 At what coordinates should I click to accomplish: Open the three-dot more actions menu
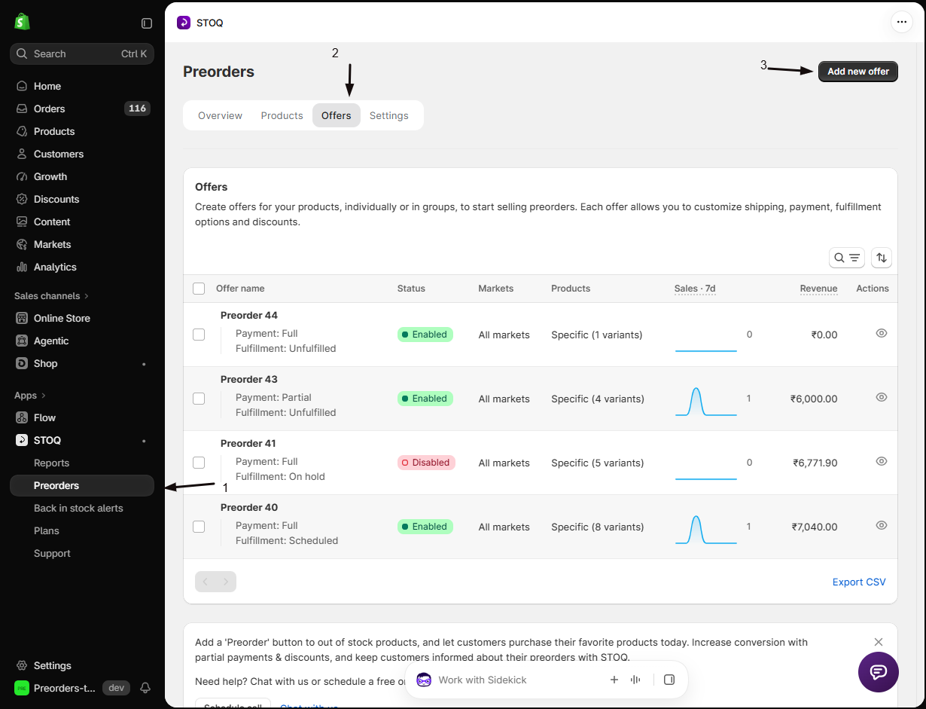901,23
